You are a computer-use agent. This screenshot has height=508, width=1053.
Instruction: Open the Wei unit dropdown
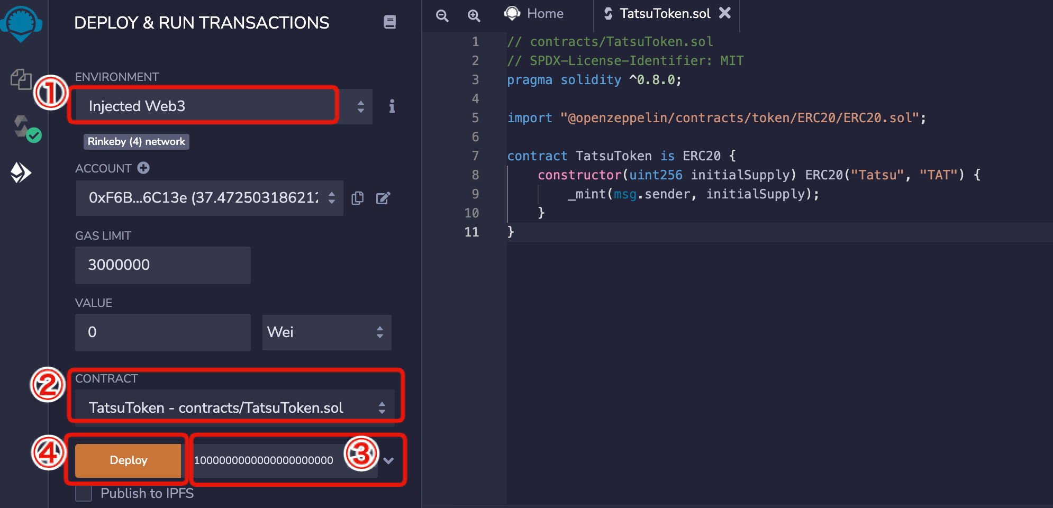coord(327,332)
